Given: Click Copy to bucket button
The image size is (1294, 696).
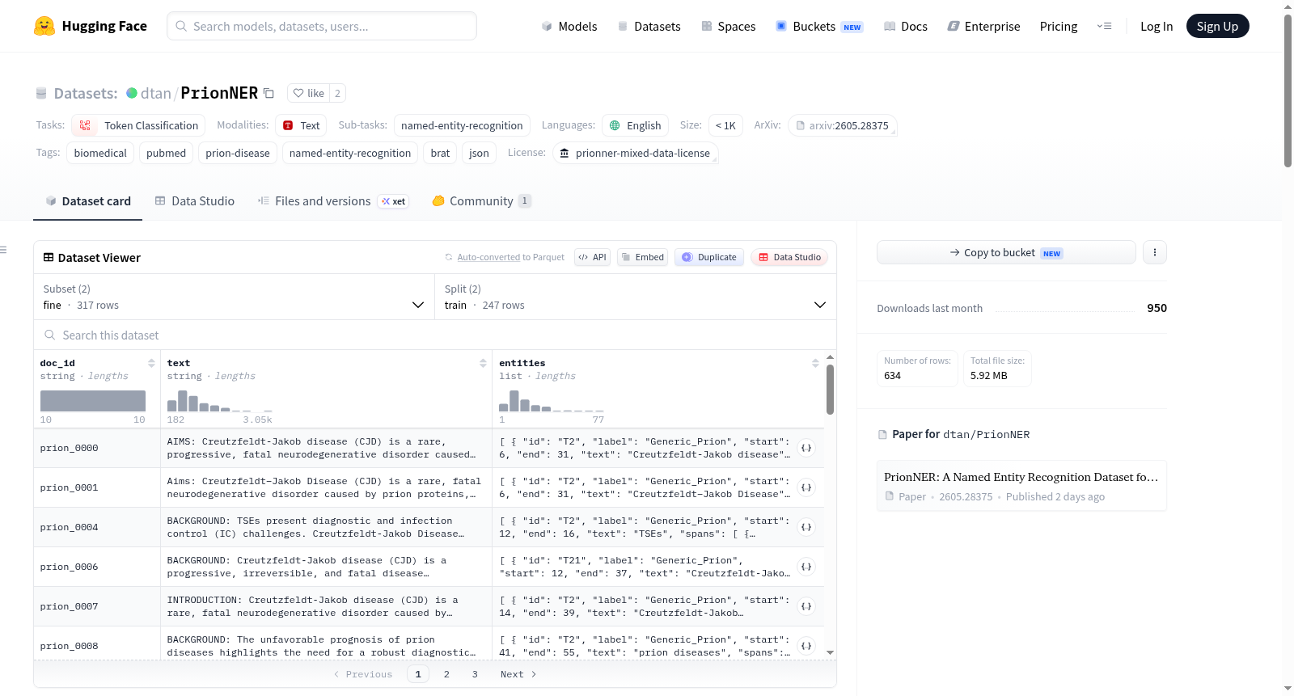Looking at the screenshot, I should (1006, 252).
